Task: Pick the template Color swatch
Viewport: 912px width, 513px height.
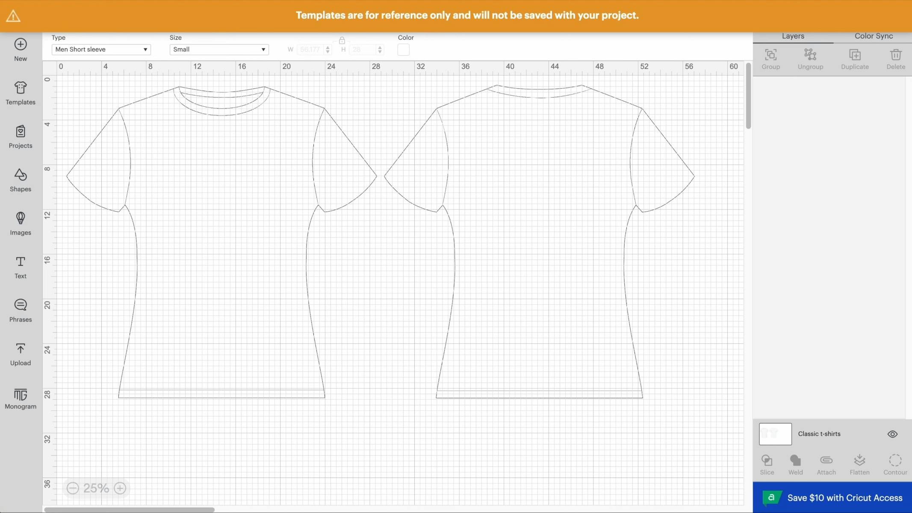Action: point(402,50)
